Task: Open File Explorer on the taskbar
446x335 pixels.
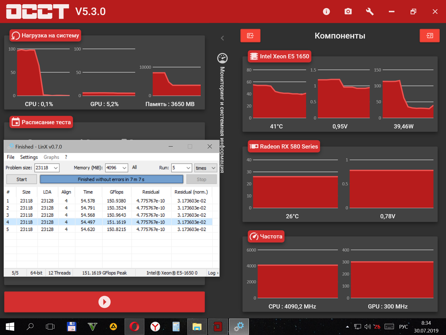Action: 197,327
